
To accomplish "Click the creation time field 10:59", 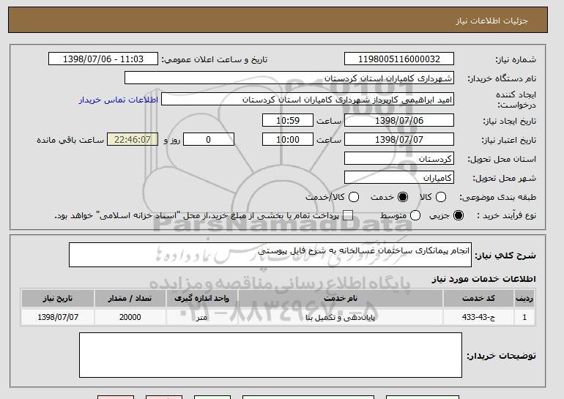I will (x=288, y=120).
